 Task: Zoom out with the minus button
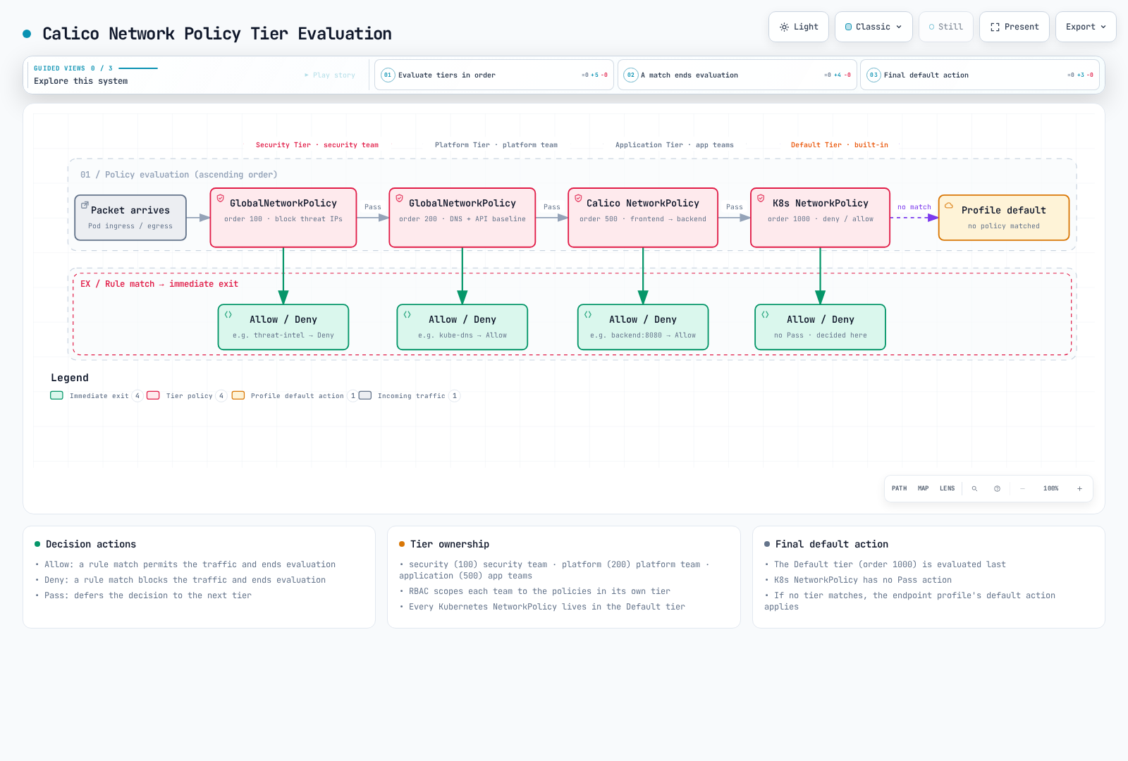click(1023, 488)
